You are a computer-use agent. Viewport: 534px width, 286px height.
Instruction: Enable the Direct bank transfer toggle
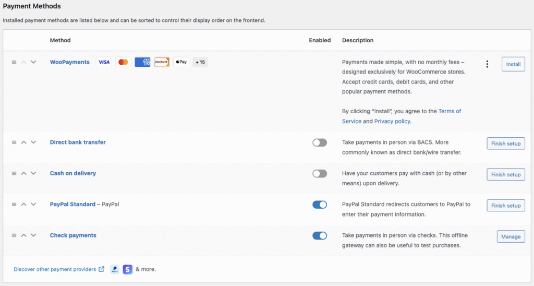(x=320, y=142)
